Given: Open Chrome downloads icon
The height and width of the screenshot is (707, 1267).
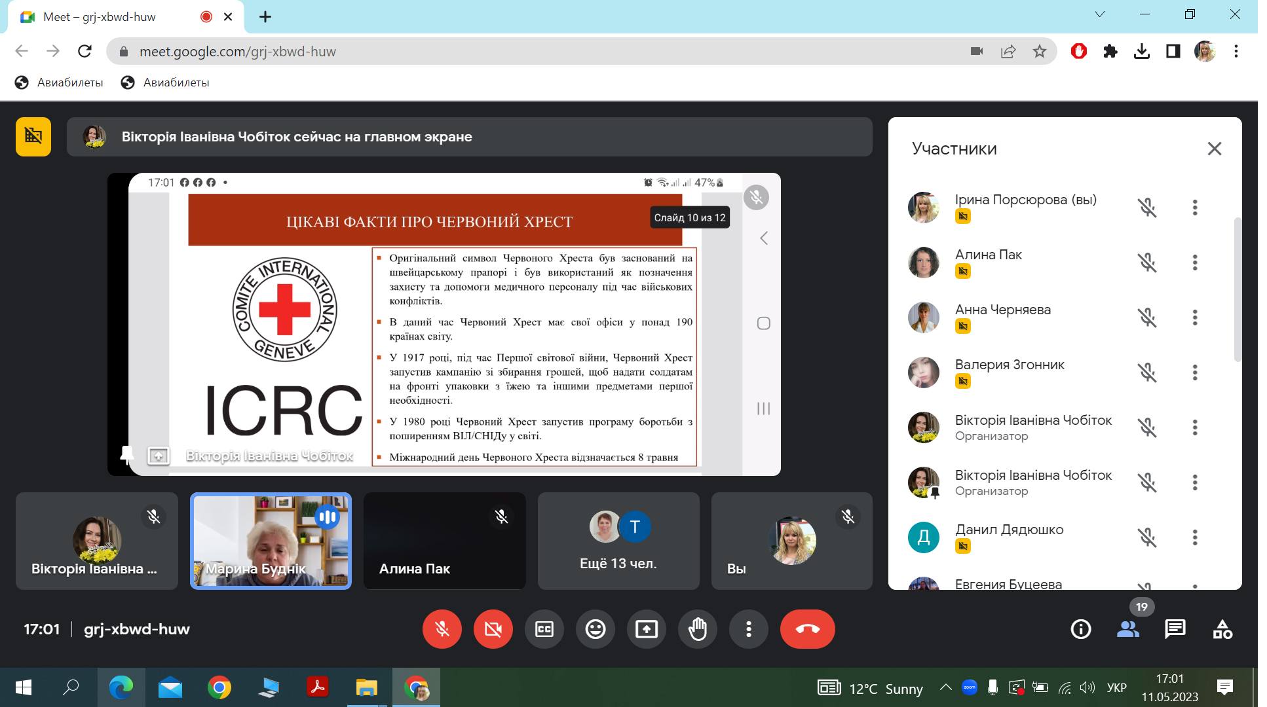Looking at the screenshot, I should pyautogui.click(x=1142, y=51).
